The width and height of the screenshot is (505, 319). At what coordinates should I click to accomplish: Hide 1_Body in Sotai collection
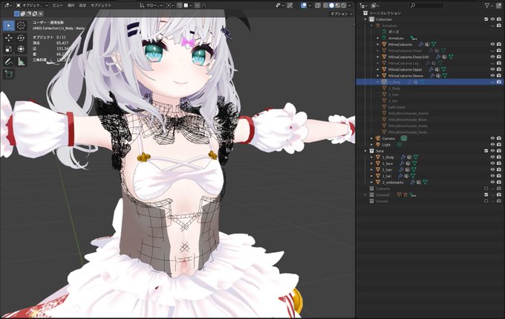pos(492,157)
